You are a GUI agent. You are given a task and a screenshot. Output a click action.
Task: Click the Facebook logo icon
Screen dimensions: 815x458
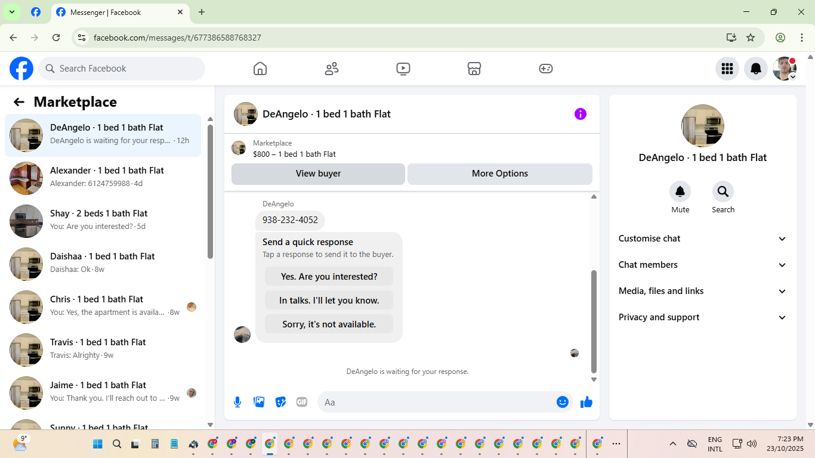click(21, 69)
